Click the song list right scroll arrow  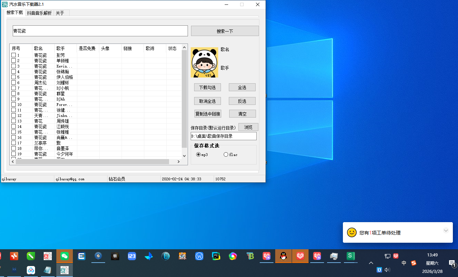pyautogui.click(x=178, y=161)
